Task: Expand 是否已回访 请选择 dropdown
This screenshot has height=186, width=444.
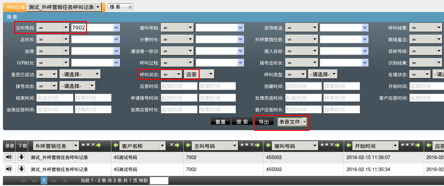Action: tap(97, 74)
